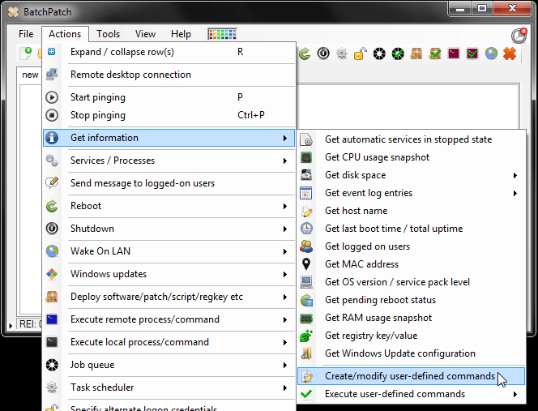Click the package with checkmark toolbar icon
This screenshot has width=538, height=411.
[435, 54]
